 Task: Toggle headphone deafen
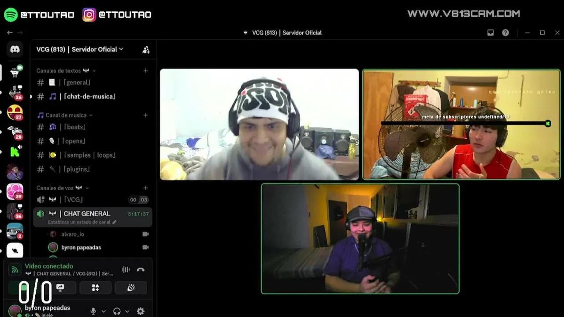click(x=117, y=311)
